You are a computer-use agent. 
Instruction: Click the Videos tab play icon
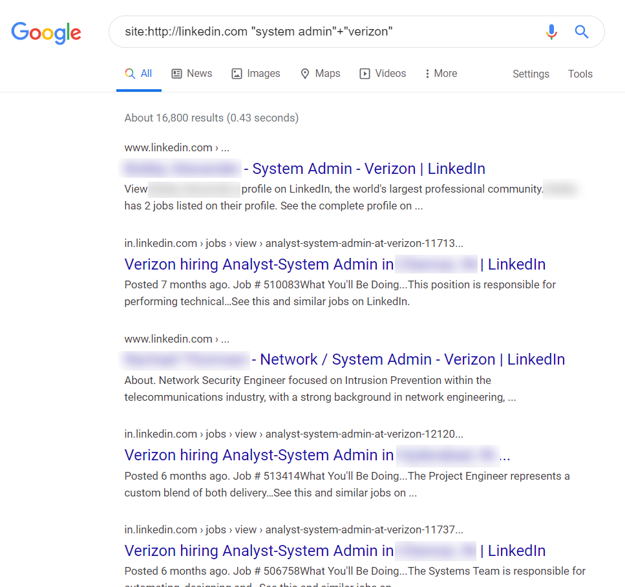tap(365, 74)
